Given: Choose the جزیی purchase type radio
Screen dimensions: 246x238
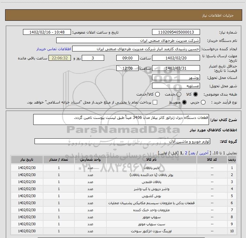Looking at the screenshot, I should [x=203, y=102].
